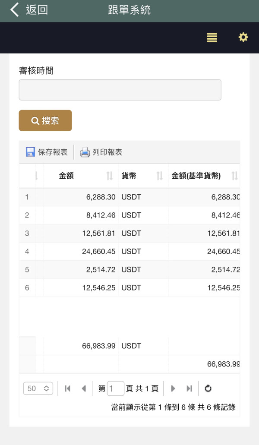
Task: Go to previous page of records
Action: tap(84, 388)
